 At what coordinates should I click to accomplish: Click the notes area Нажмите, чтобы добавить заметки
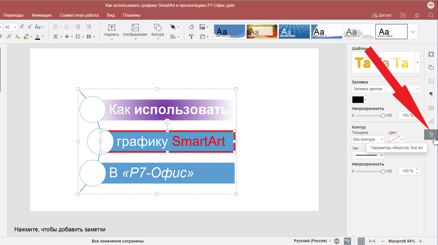(x=60, y=229)
